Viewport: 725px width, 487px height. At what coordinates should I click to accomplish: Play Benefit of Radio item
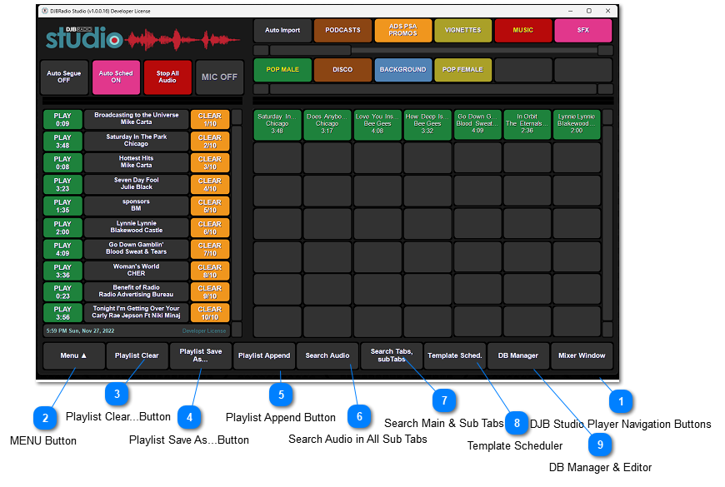62,292
